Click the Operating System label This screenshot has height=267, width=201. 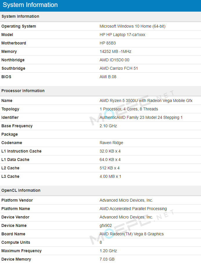pyautogui.click(x=19, y=26)
